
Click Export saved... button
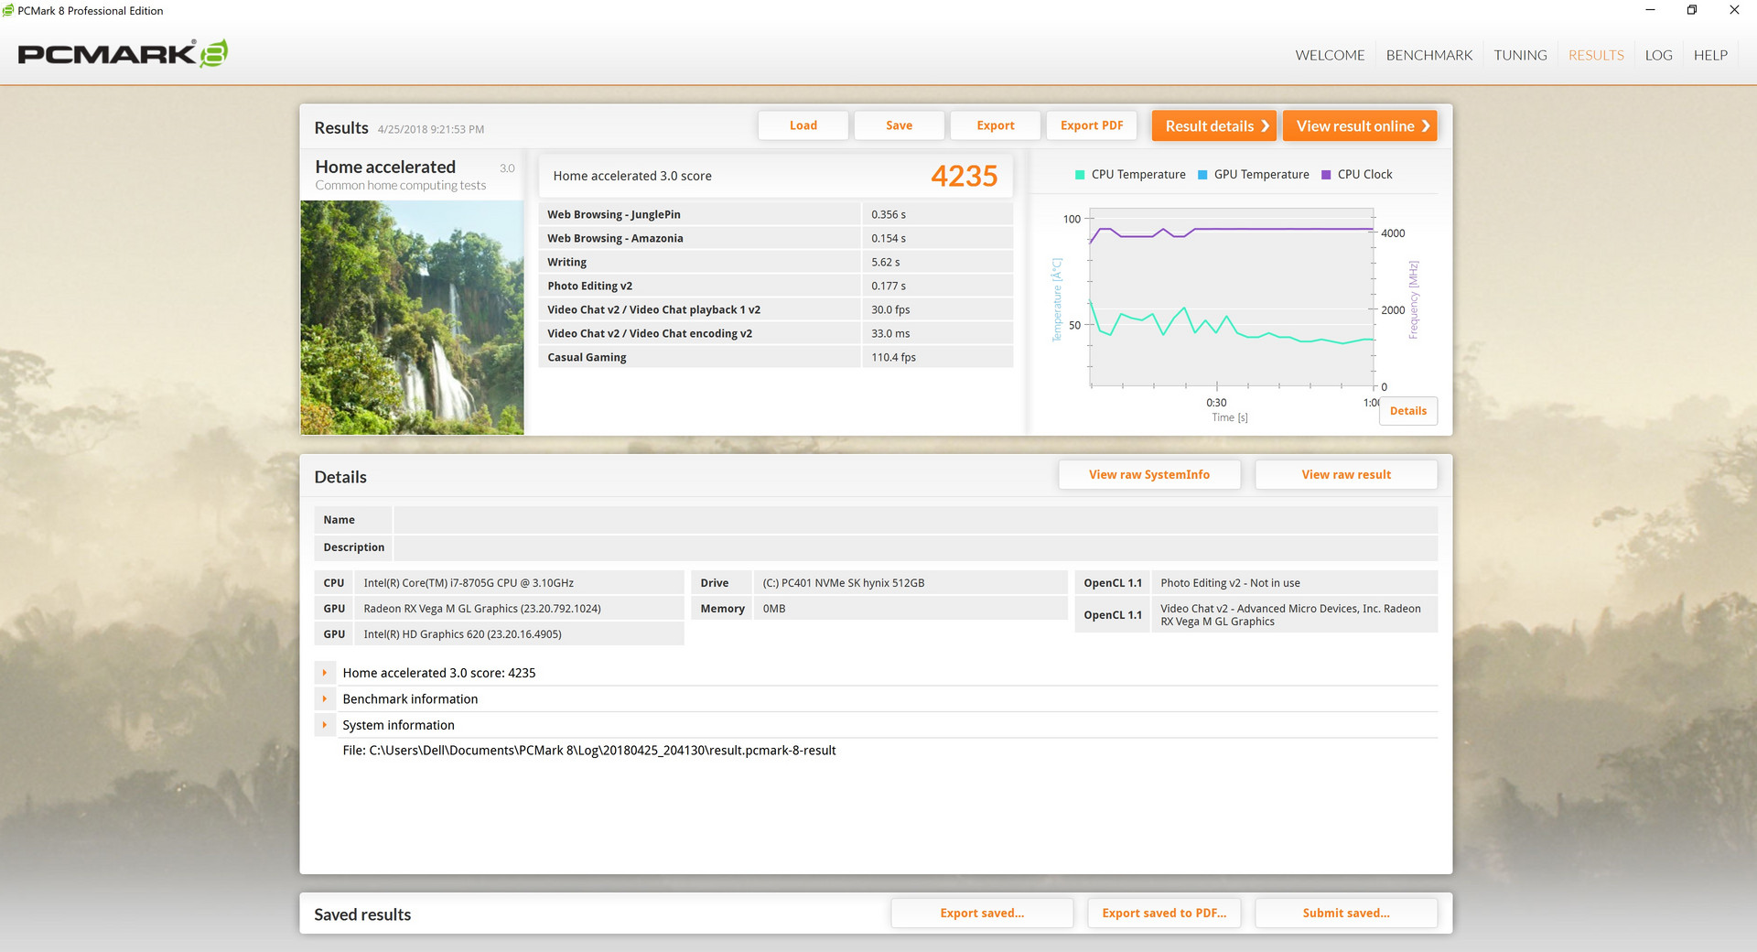[x=982, y=913]
